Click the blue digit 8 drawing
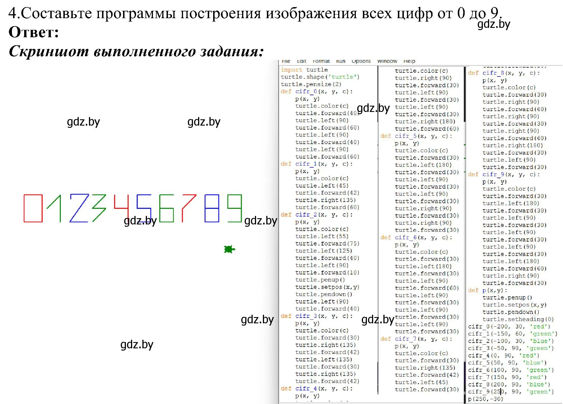This screenshot has height=404, width=563. (x=212, y=208)
